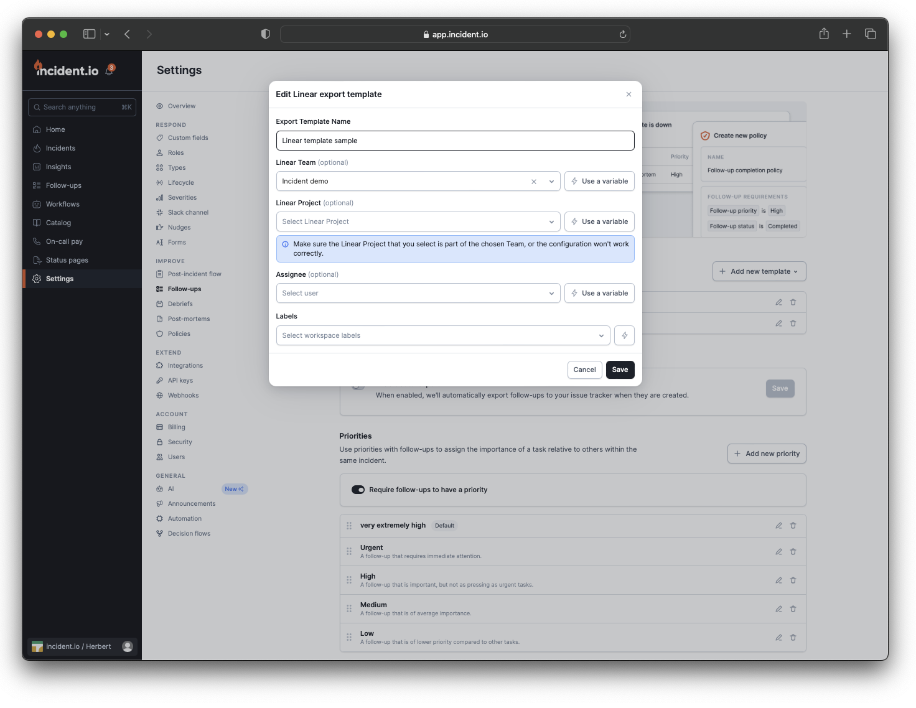916x708 pixels.
Task: Open Integrations settings
Action: coord(185,366)
